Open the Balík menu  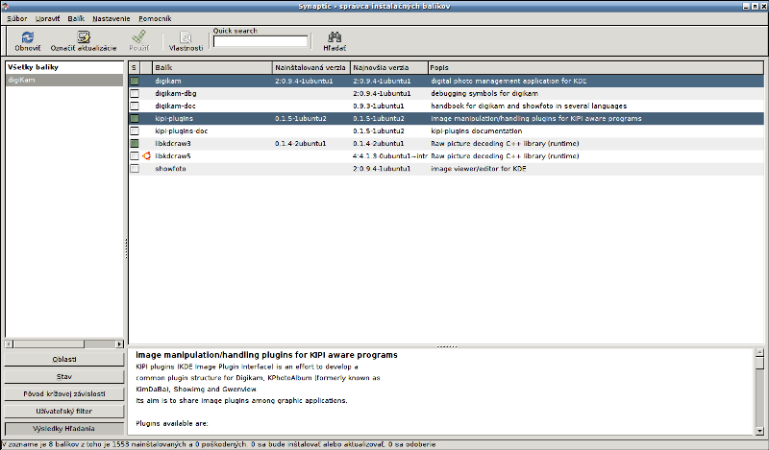click(76, 18)
